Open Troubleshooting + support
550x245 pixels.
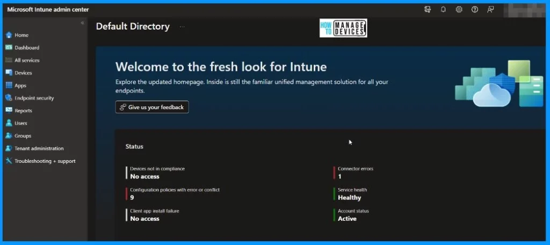pyautogui.click(x=45, y=161)
